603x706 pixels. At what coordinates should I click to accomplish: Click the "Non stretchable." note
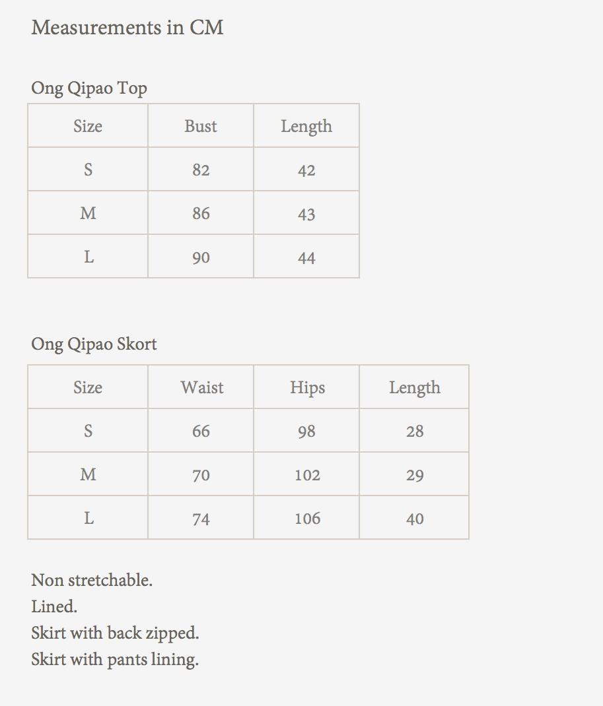(92, 581)
